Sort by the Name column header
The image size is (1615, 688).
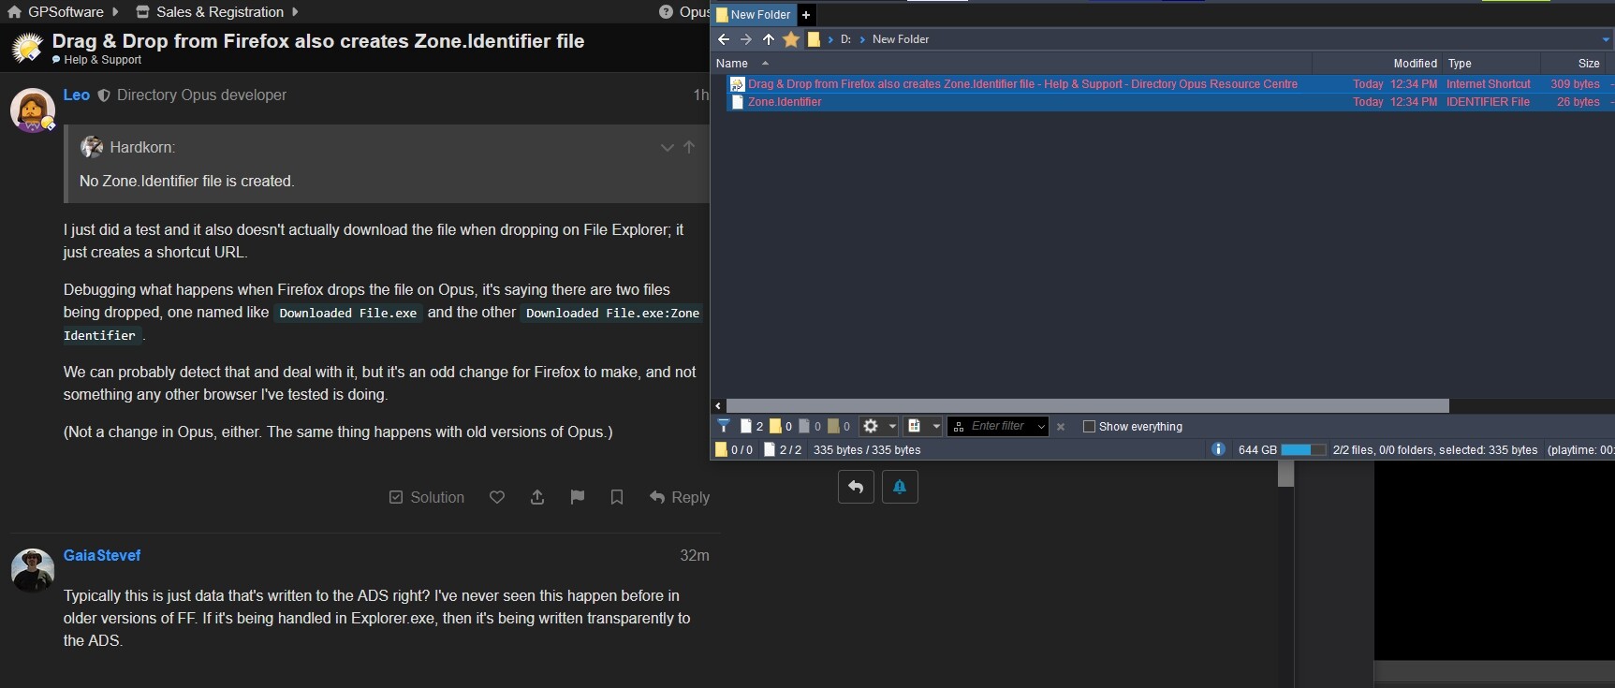732,64
